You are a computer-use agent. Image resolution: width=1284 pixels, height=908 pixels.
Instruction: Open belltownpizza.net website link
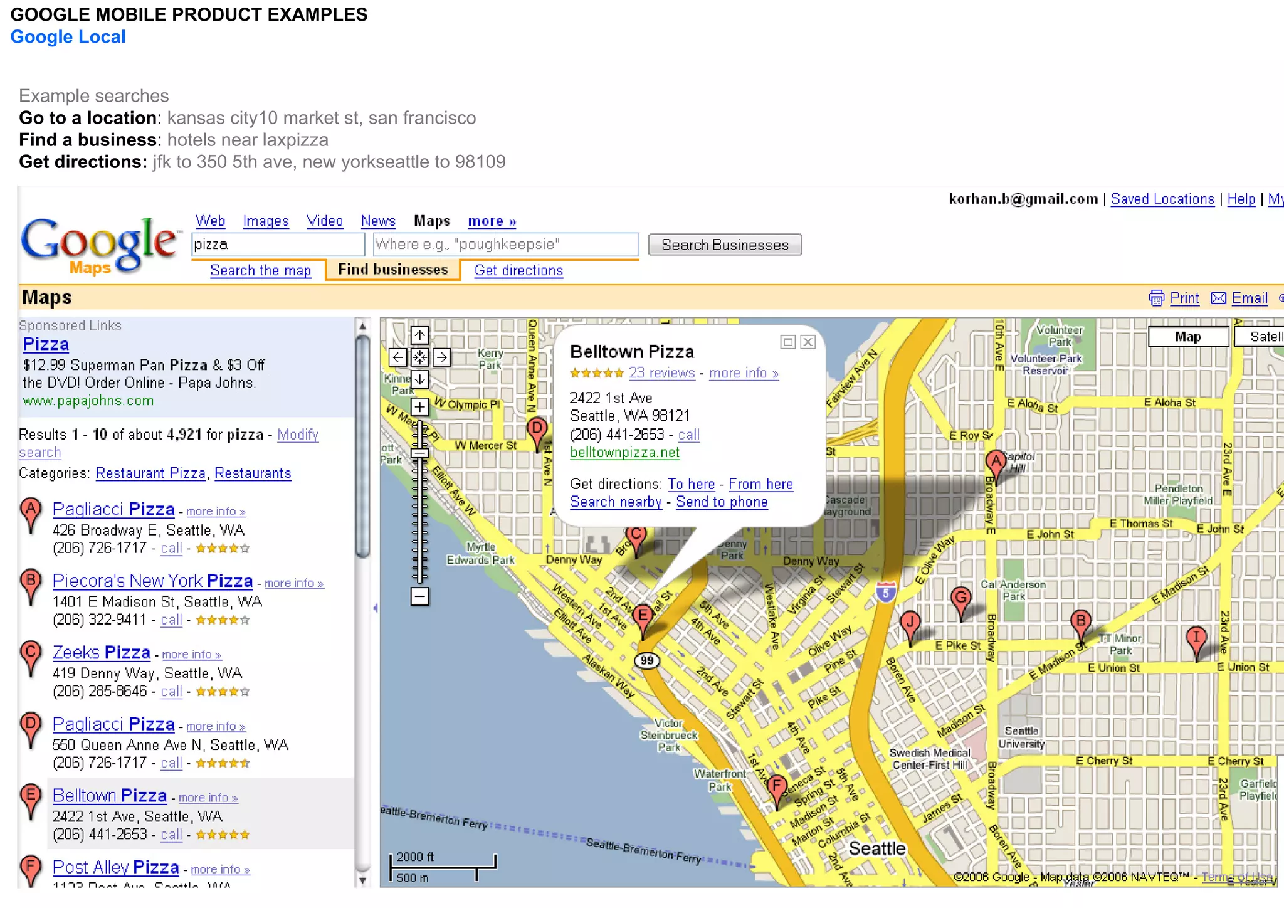click(624, 452)
